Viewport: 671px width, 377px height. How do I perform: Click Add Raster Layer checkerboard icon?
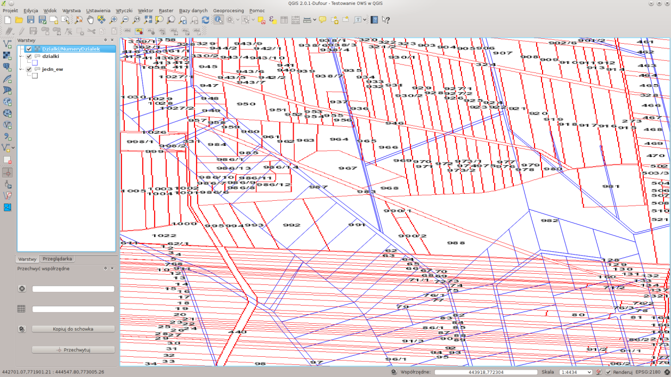pos(7,55)
